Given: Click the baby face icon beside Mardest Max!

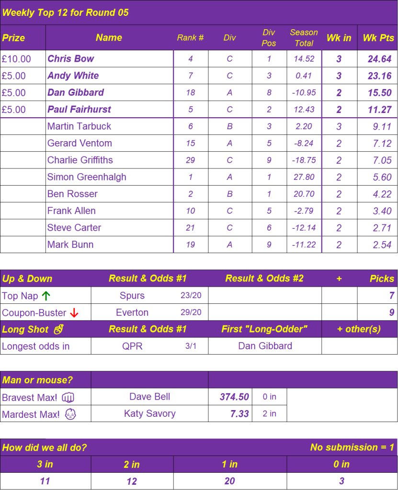Looking at the screenshot, I should [x=70, y=414].
